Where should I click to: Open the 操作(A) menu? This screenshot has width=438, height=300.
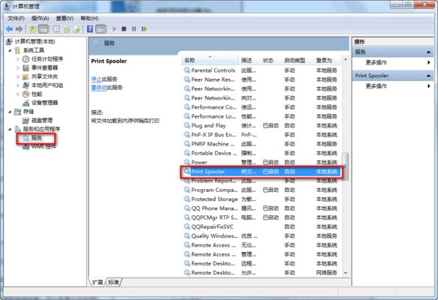pos(40,19)
